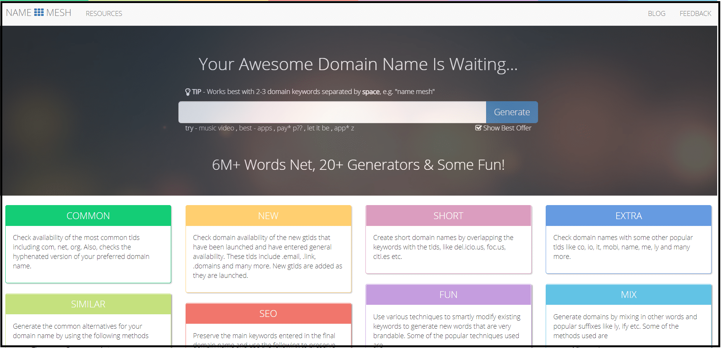Open the Resources menu

[x=104, y=14]
